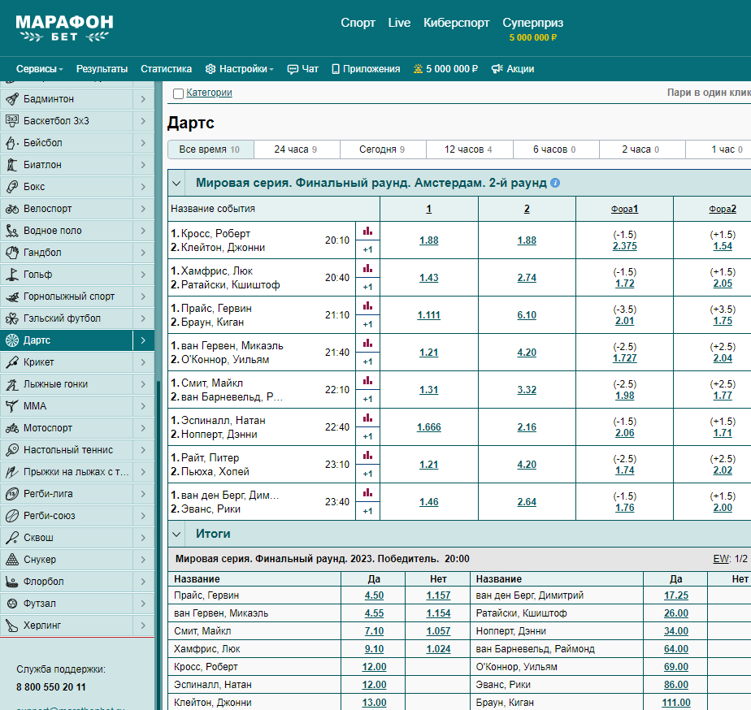751x710 pixels.
Task: Switch to the 24 часа filter tab
Action: pos(297,149)
